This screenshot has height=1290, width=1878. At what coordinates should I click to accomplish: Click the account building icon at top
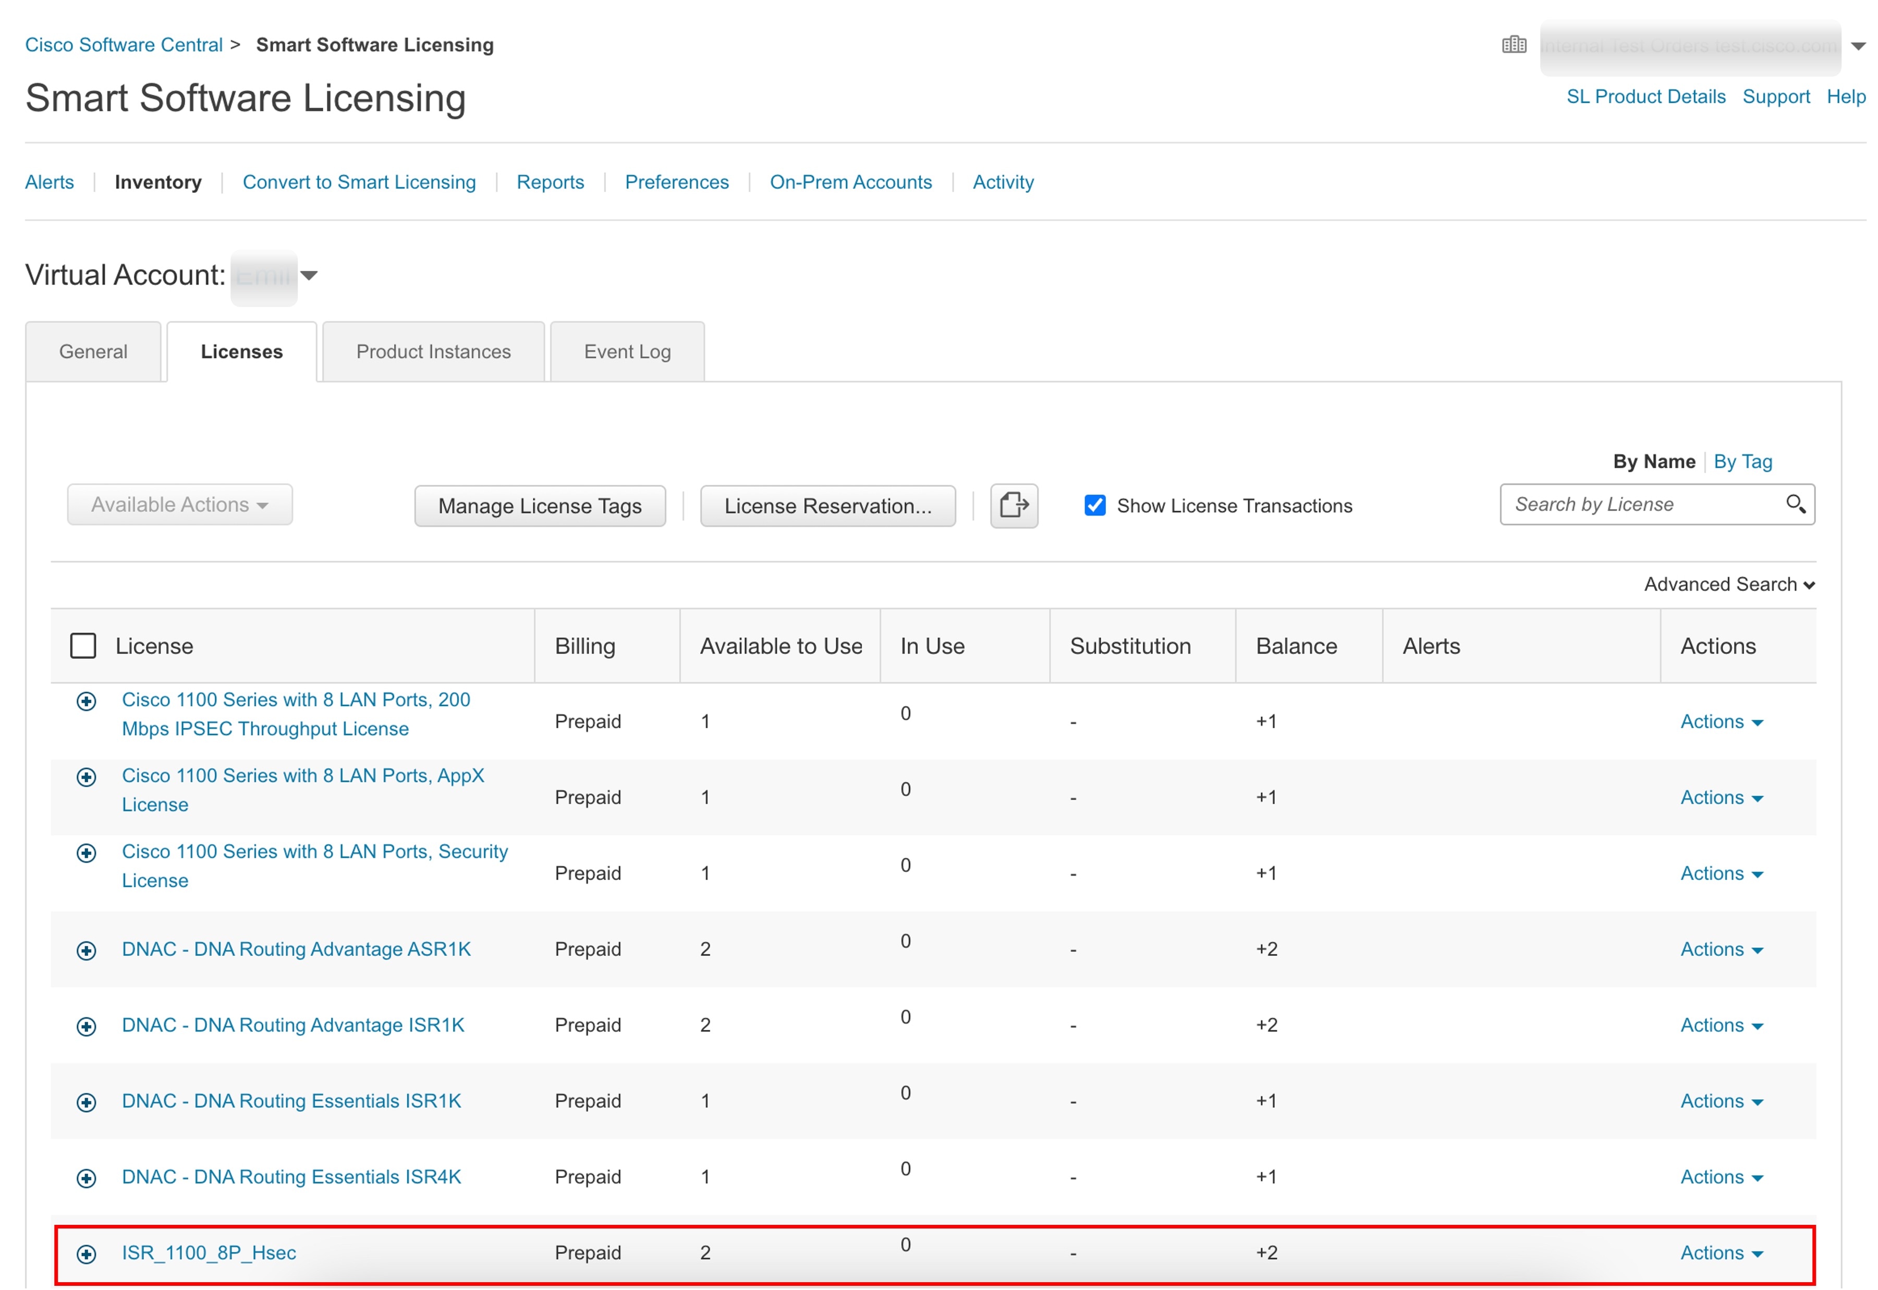pos(1514,45)
